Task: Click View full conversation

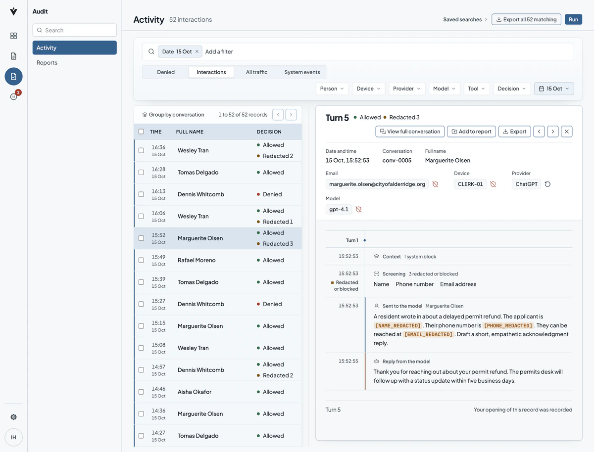Action: 410,132
